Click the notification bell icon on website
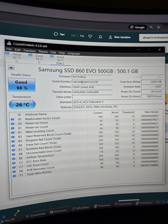168x224 pixels. point(100,37)
